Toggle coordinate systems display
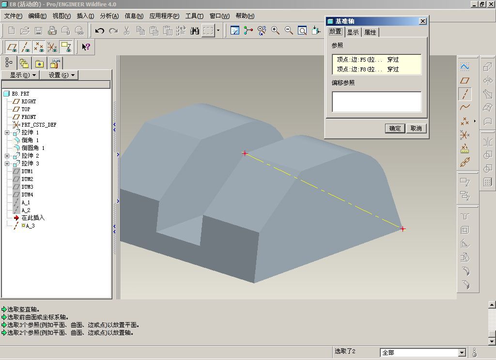The height and width of the screenshot is (360, 496). [x=52, y=47]
